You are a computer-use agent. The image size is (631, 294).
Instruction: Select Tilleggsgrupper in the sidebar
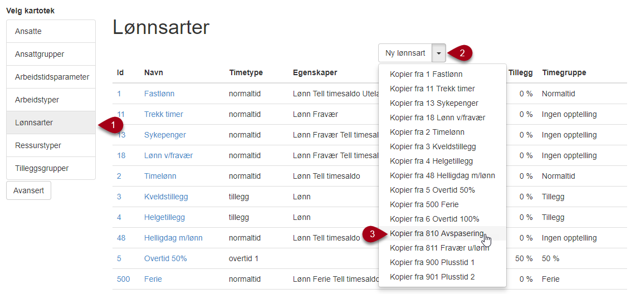pos(51,168)
